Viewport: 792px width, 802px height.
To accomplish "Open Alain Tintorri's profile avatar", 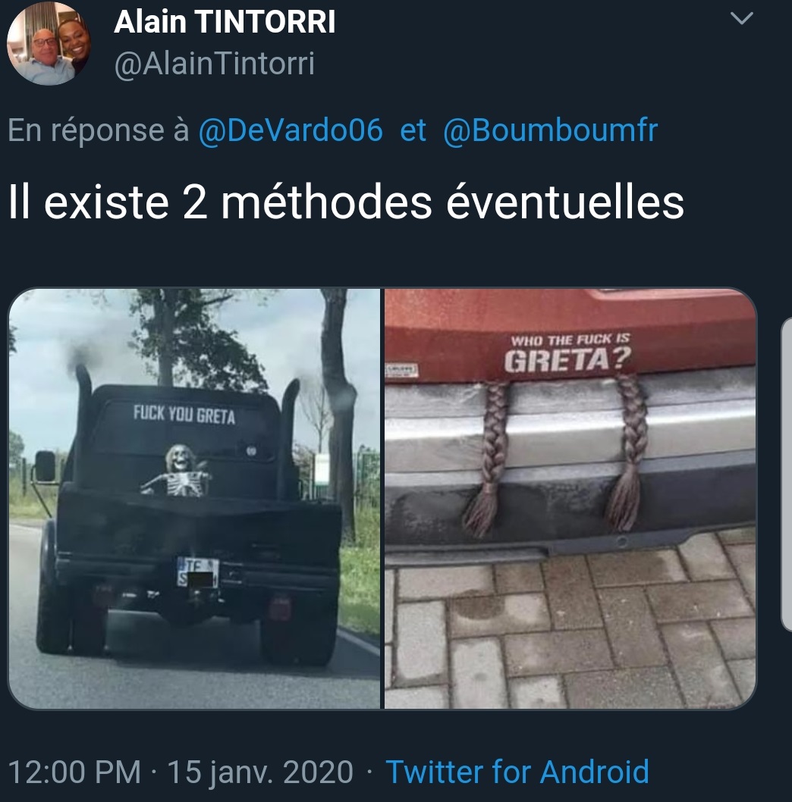I will (x=49, y=43).
